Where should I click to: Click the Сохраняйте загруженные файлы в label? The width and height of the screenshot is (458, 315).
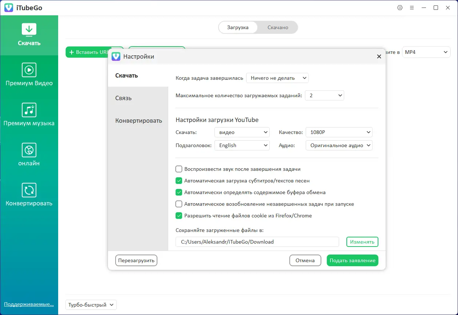220,230
